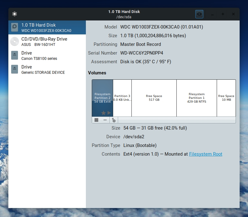Screen dimensions: 248x217
Task: Select the 1.0 TB Hard Disk entry
Action: (46, 27)
